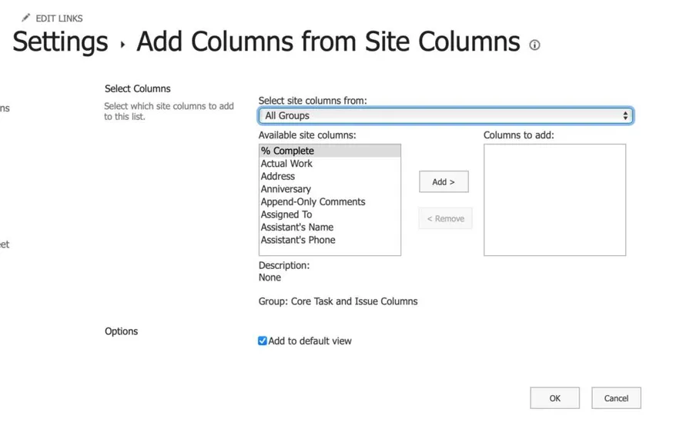Choose Append-Only Comments column
The height and width of the screenshot is (435, 693).
313,202
